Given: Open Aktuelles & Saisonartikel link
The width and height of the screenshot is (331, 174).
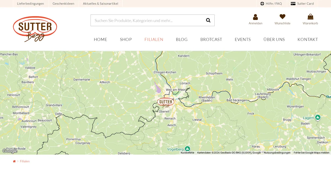Looking at the screenshot, I should (101, 4).
